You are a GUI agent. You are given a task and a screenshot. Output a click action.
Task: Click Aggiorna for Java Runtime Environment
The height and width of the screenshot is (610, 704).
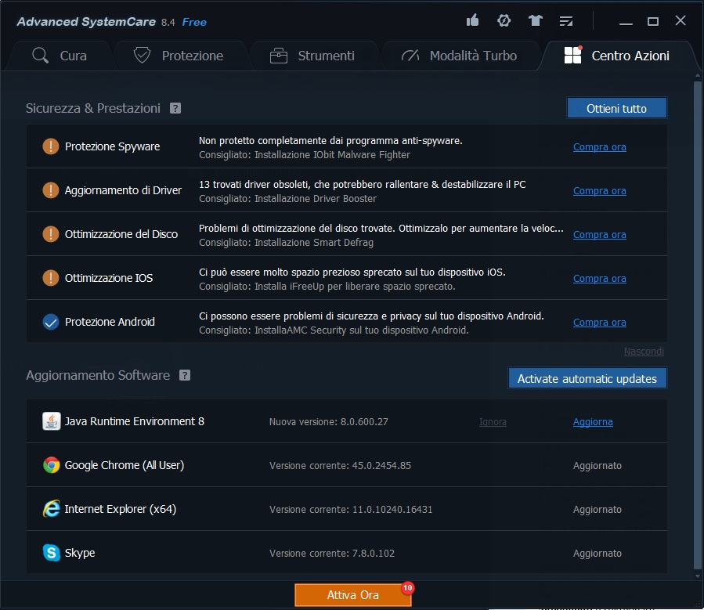593,422
